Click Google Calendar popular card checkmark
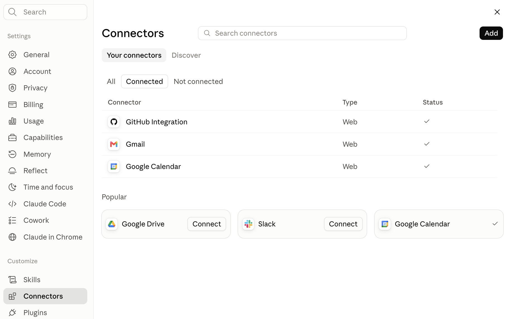This screenshot has height=319, width=508. coord(495,224)
